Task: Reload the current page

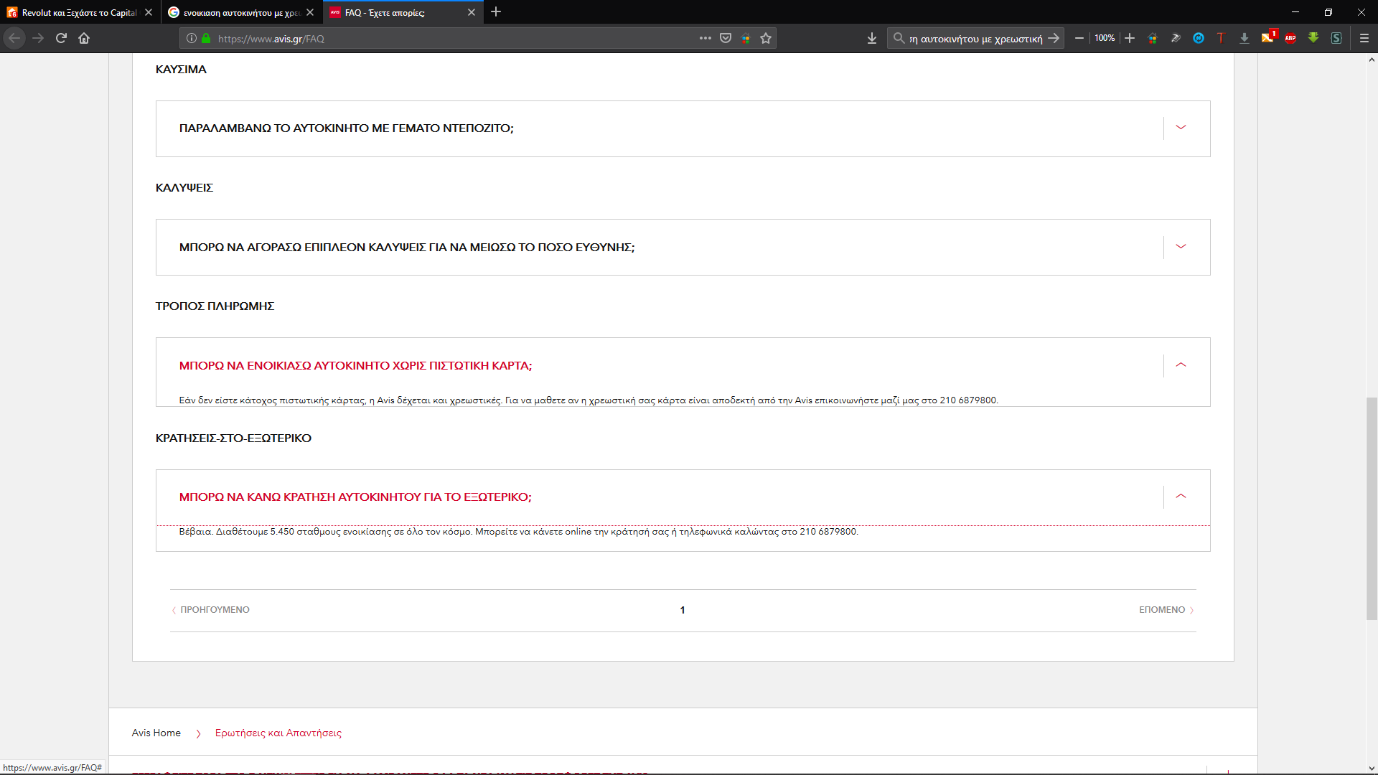Action: click(61, 38)
